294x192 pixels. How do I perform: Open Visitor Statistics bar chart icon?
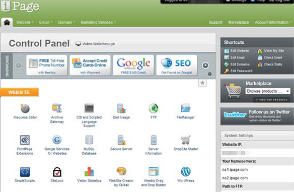tap(89, 171)
